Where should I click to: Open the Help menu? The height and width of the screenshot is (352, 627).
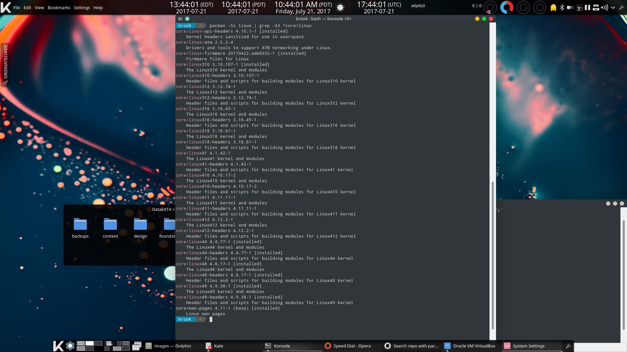click(x=98, y=7)
